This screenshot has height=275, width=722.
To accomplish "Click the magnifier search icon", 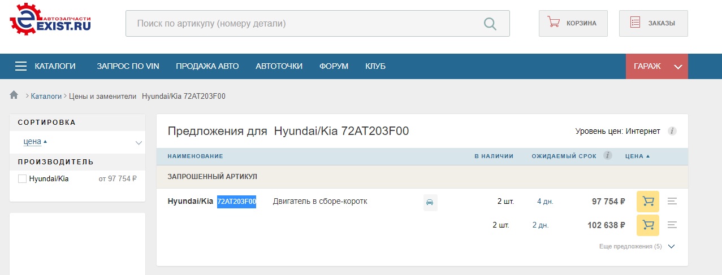I will point(490,24).
